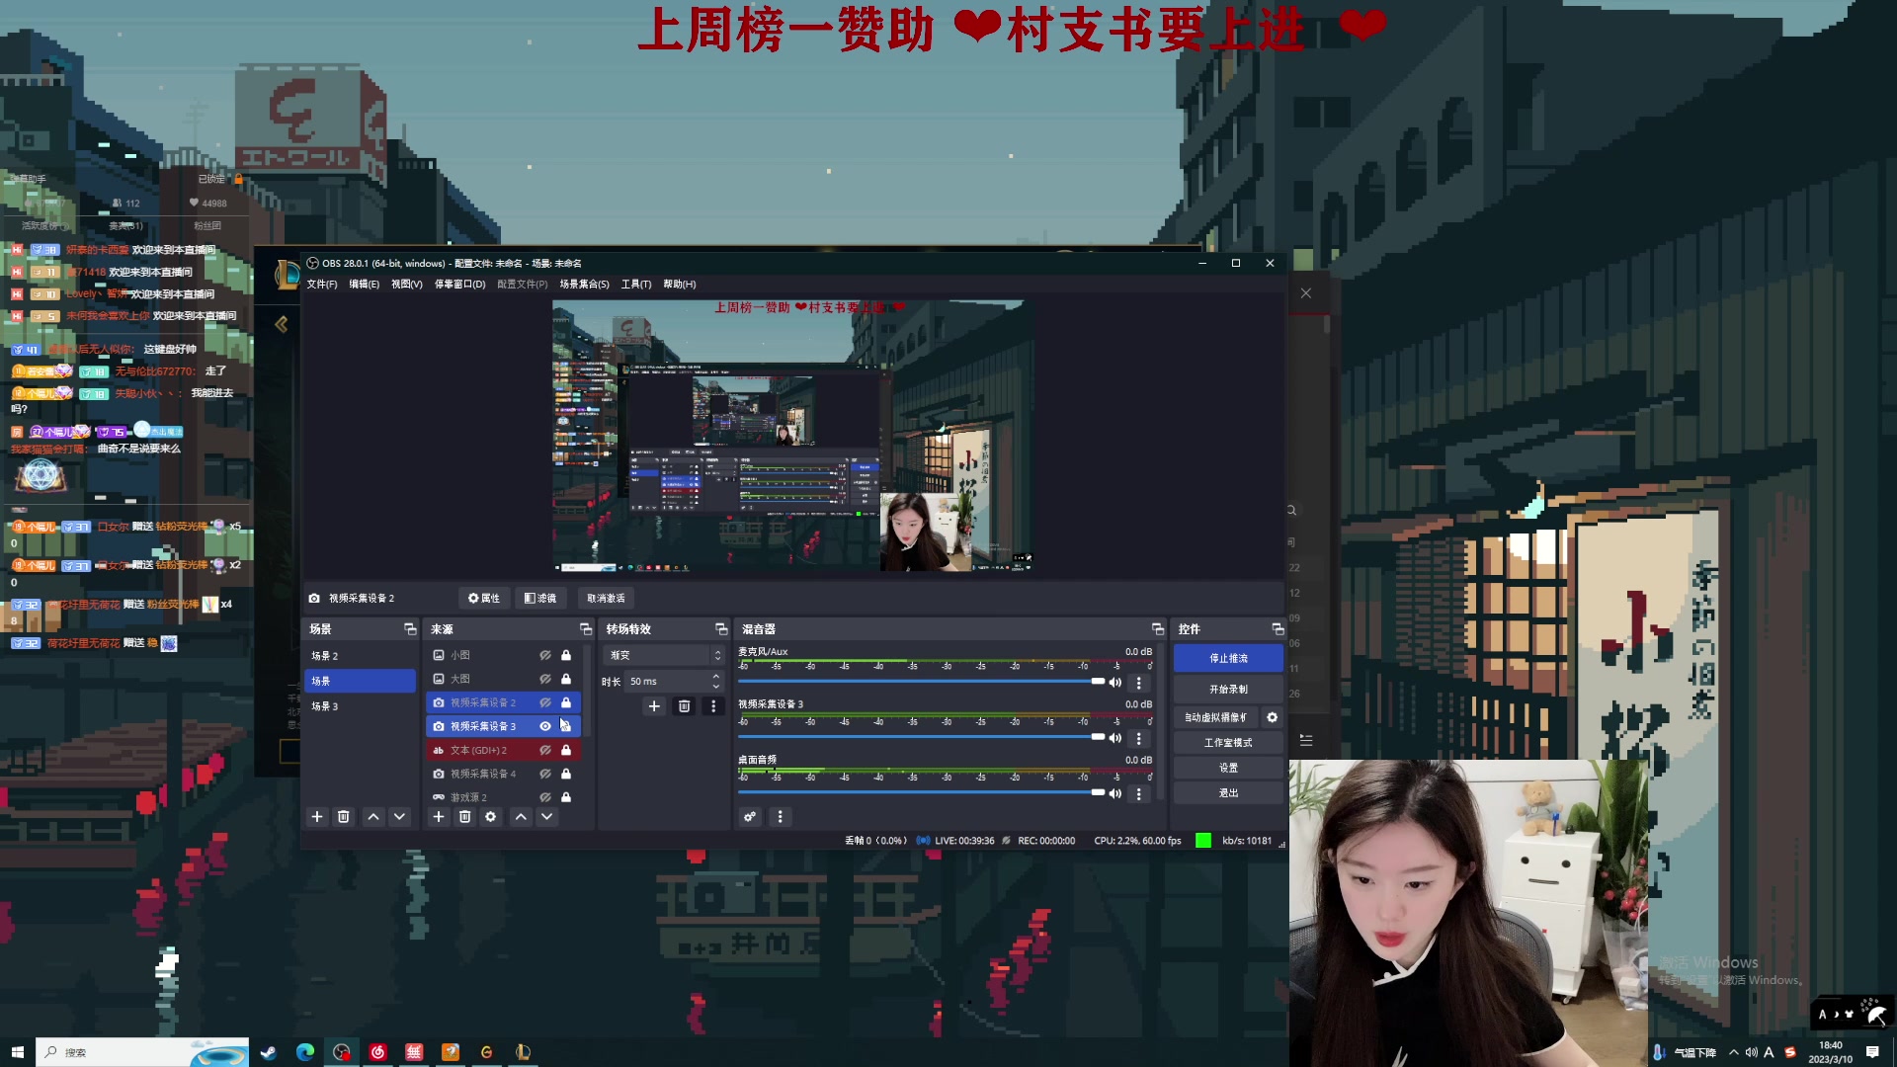Pop out the 混音器 dock panel
Viewport: 1897px width, 1067px height.
(x=1158, y=629)
